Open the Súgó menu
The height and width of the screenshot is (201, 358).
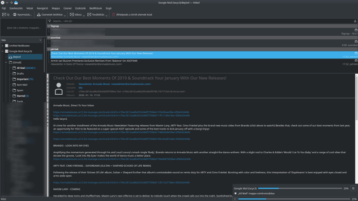(x=108, y=8)
